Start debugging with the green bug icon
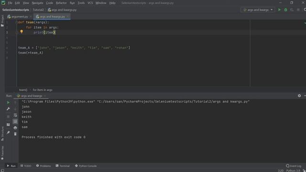 click(285, 10)
